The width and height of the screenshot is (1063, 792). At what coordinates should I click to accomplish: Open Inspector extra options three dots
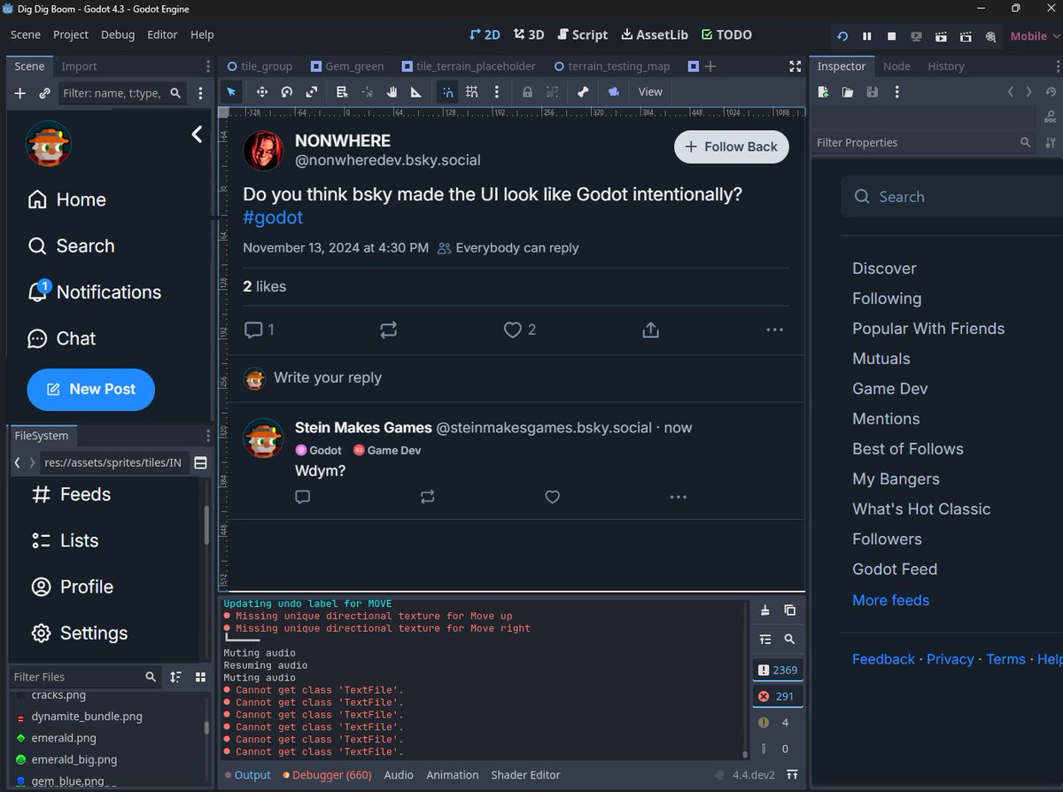(897, 92)
